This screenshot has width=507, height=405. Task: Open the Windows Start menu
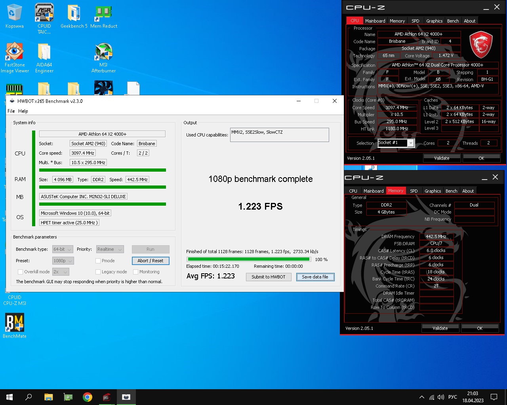coord(10,397)
